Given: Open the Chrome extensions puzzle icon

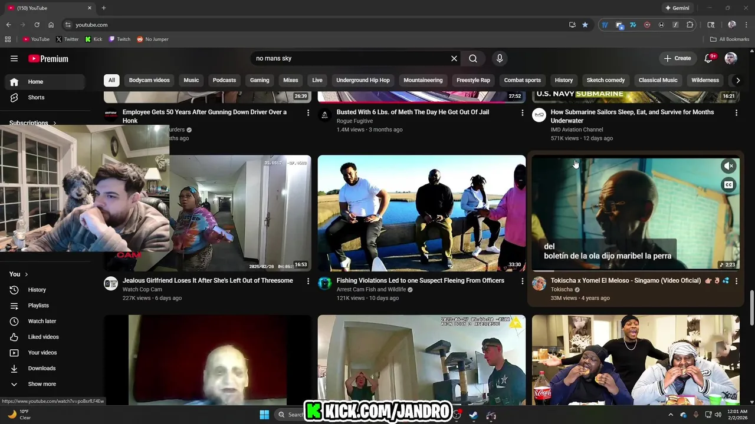Looking at the screenshot, I should (x=690, y=25).
